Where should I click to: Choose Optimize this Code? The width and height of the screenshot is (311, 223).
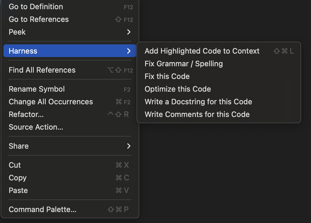coord(178,89)
